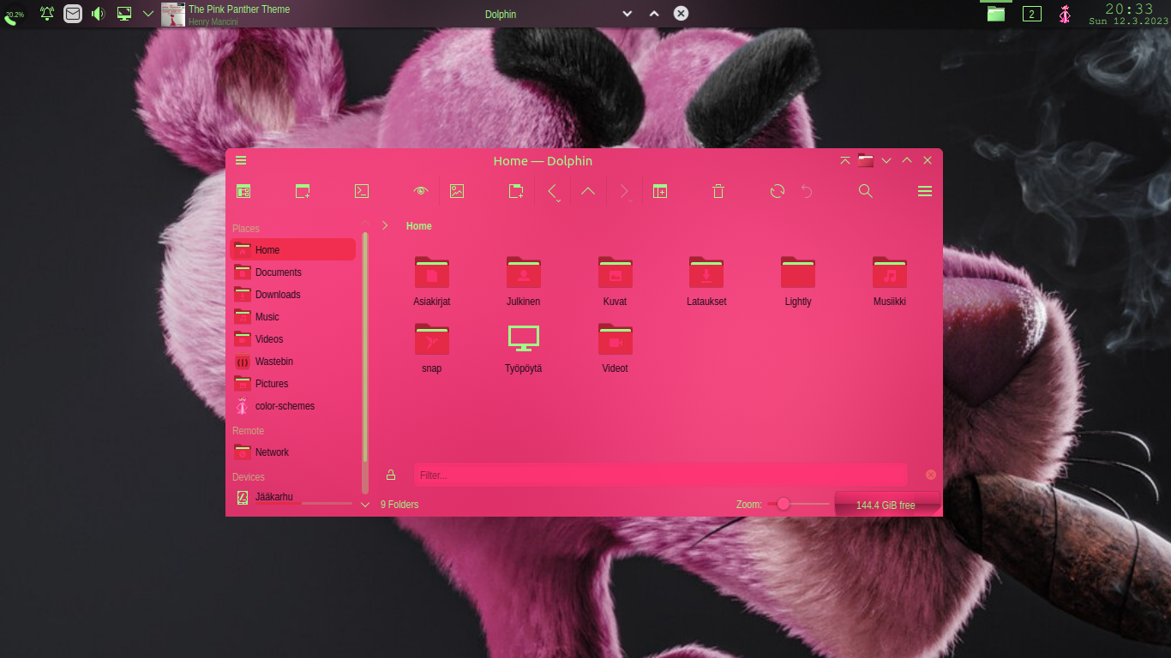Toggle filter lock icon
Screen dimensions: 1171x658
391,475
